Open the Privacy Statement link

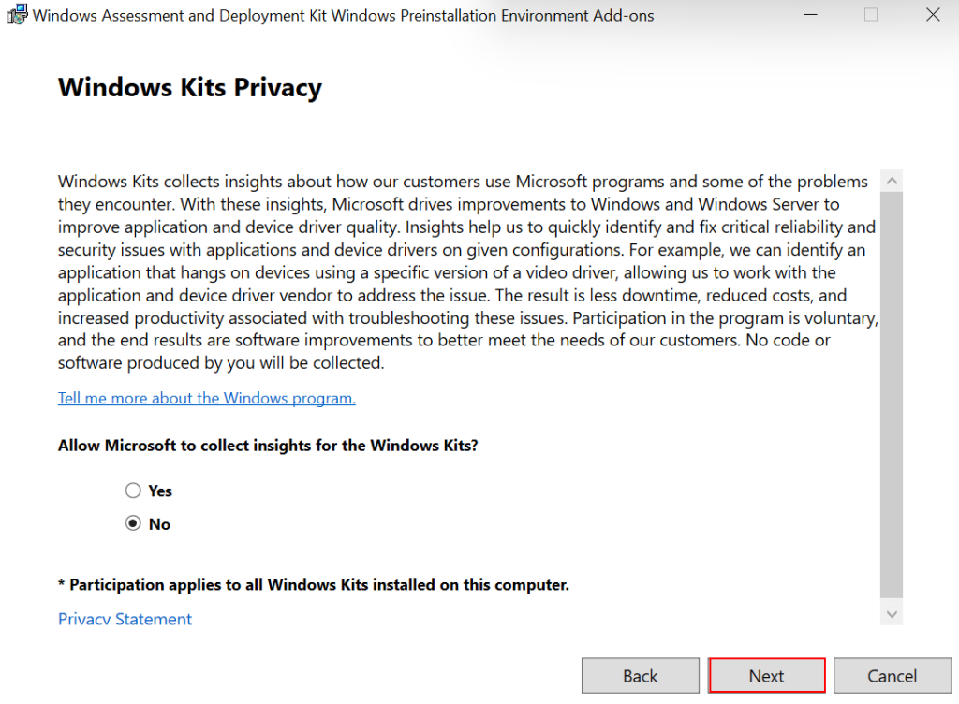pos(125,619)
